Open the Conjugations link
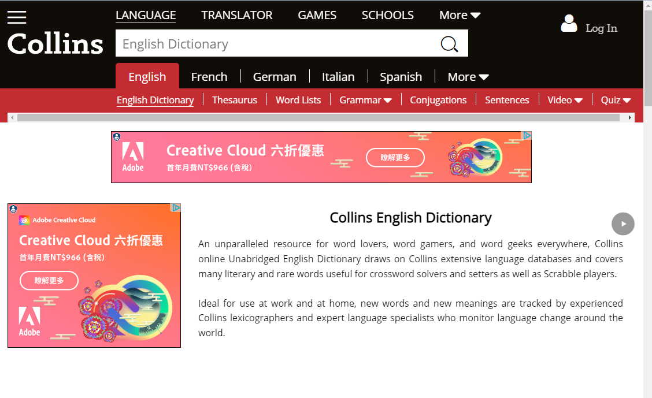The height and width of the screenshot is (398, 652). (438, 100)
